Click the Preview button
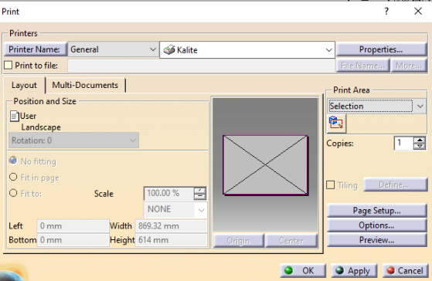 point(376,240)
